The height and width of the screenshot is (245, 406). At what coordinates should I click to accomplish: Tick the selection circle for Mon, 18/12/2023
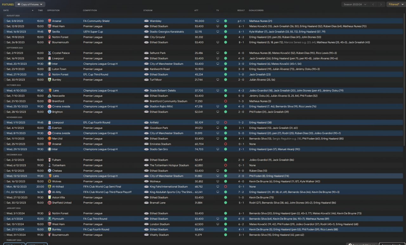click(5, 187)
